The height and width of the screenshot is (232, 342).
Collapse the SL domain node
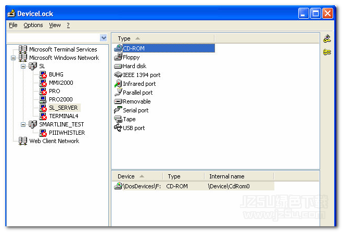point(23,66)
